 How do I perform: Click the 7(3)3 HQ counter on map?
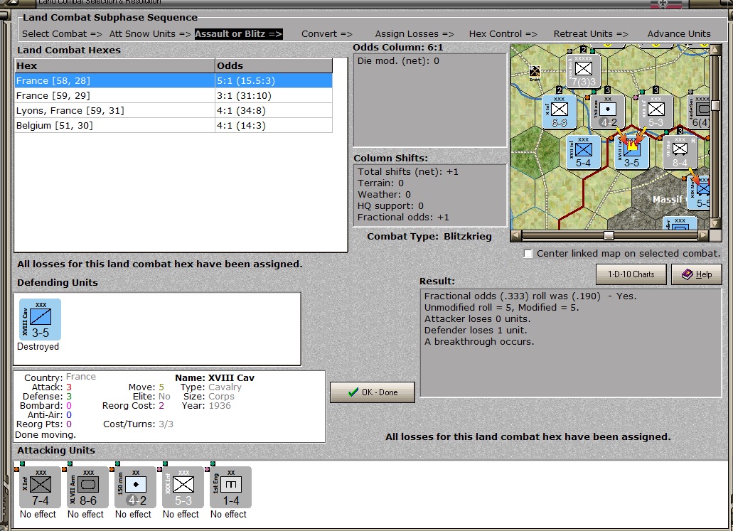pyautogui.click(x=584, y=71)
